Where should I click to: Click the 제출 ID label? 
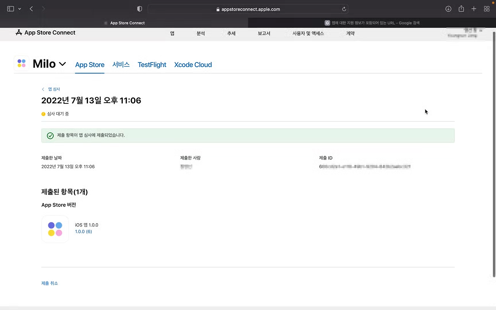click(326, 158)
